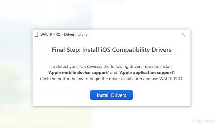Click the empty title bar area of the dialog
Image resolution: width=219 pixels, height=128 pixels.
(133, 34)
